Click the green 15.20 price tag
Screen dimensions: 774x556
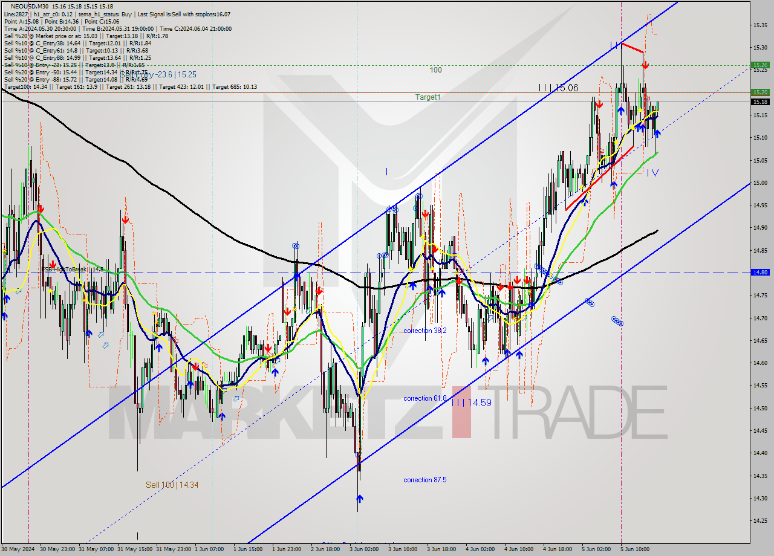[x=760, y=92]
